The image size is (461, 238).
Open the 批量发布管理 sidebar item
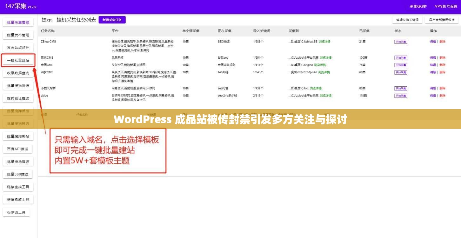point(18,35)
